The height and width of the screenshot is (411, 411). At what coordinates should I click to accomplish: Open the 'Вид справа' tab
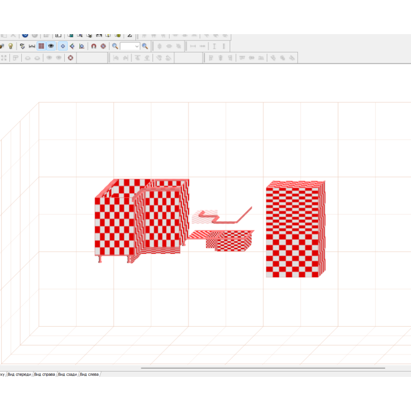tap(44, 374)
